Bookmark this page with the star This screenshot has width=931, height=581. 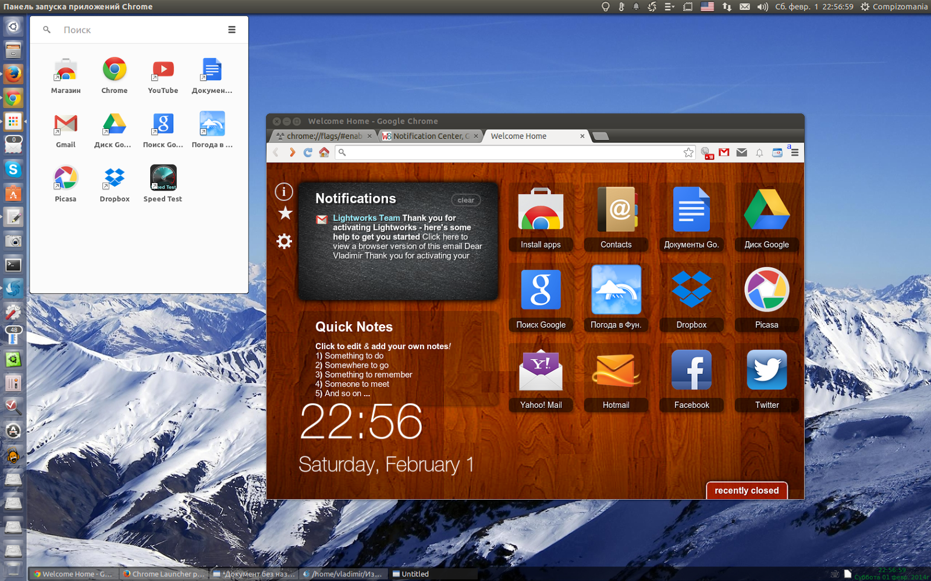tap(689, 152)
